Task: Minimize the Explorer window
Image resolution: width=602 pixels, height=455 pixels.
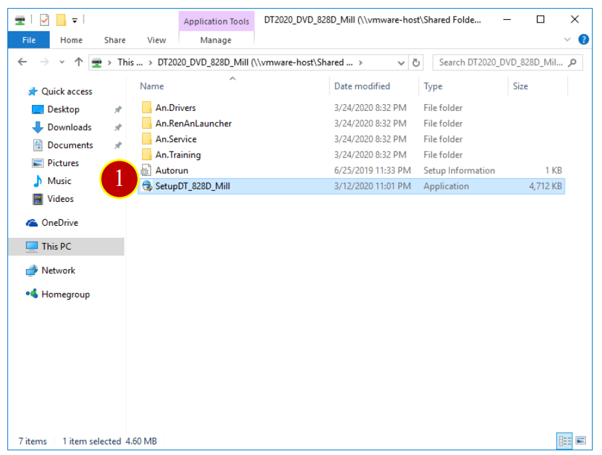Action: click(x=507, y=19)
